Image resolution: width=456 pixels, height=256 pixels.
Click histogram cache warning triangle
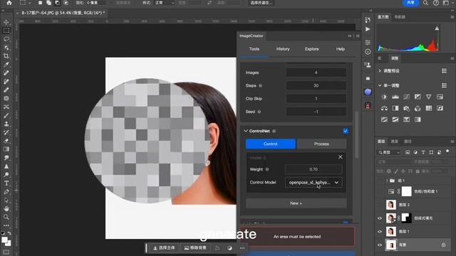pyautogui.click(x=437, y=28)
